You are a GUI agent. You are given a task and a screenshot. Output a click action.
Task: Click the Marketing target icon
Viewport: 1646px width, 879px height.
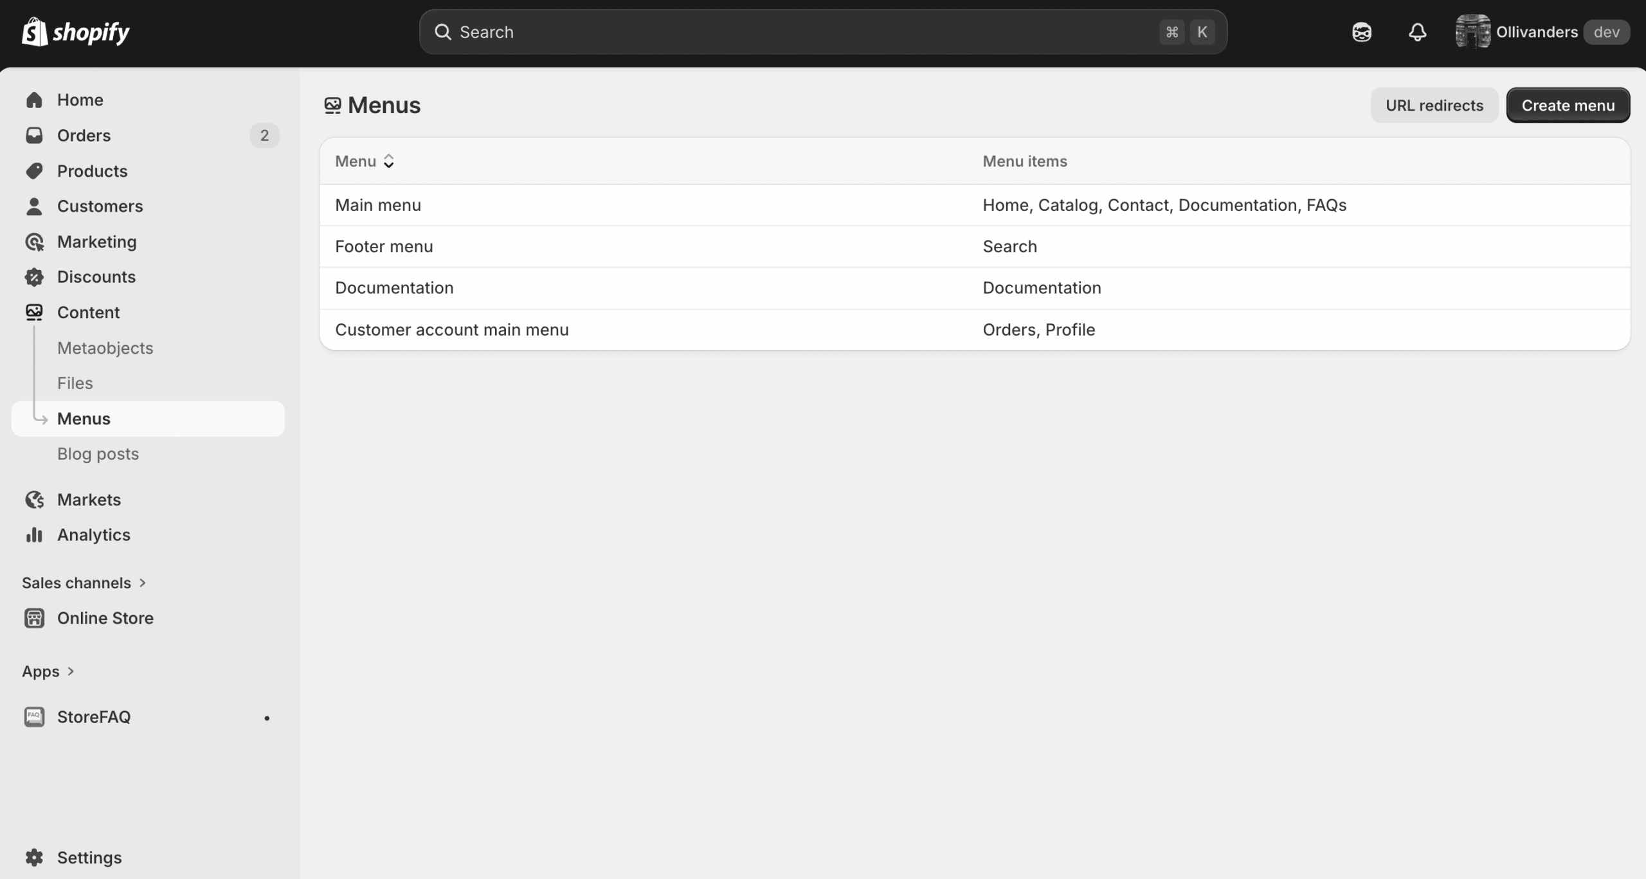[x=34, y=242]
